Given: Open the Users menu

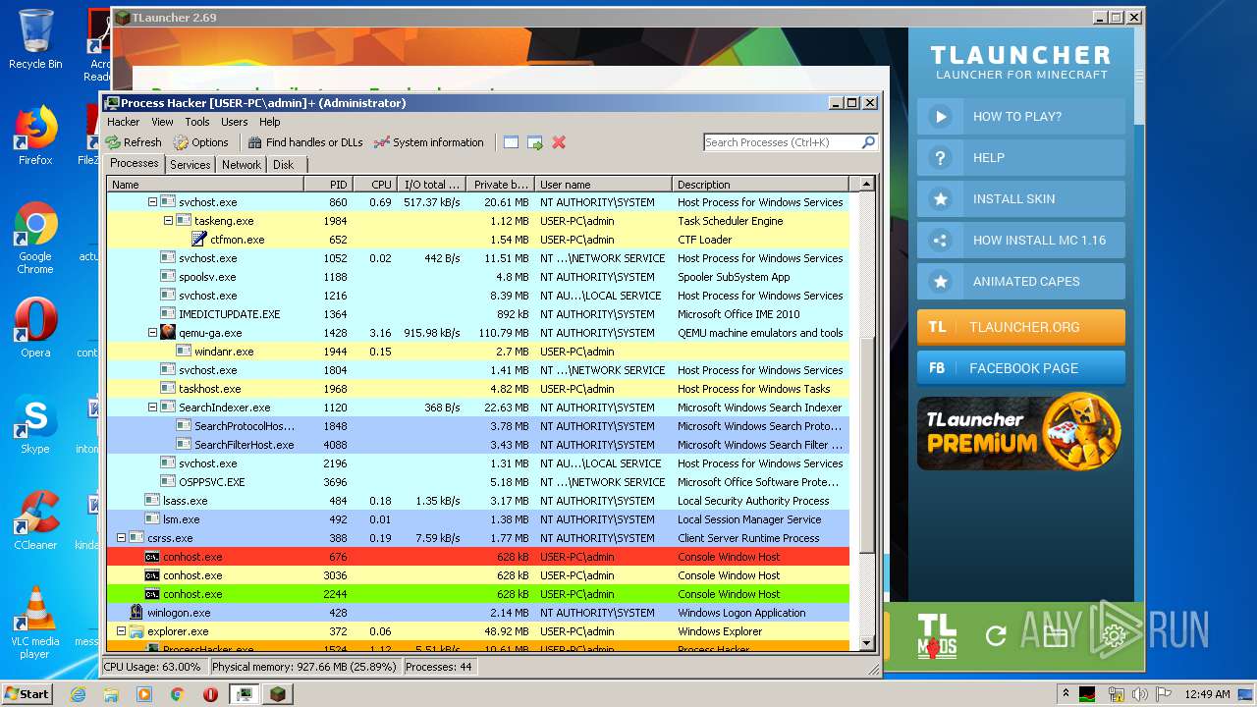Looking at the screenshot, I should (234, 122).
